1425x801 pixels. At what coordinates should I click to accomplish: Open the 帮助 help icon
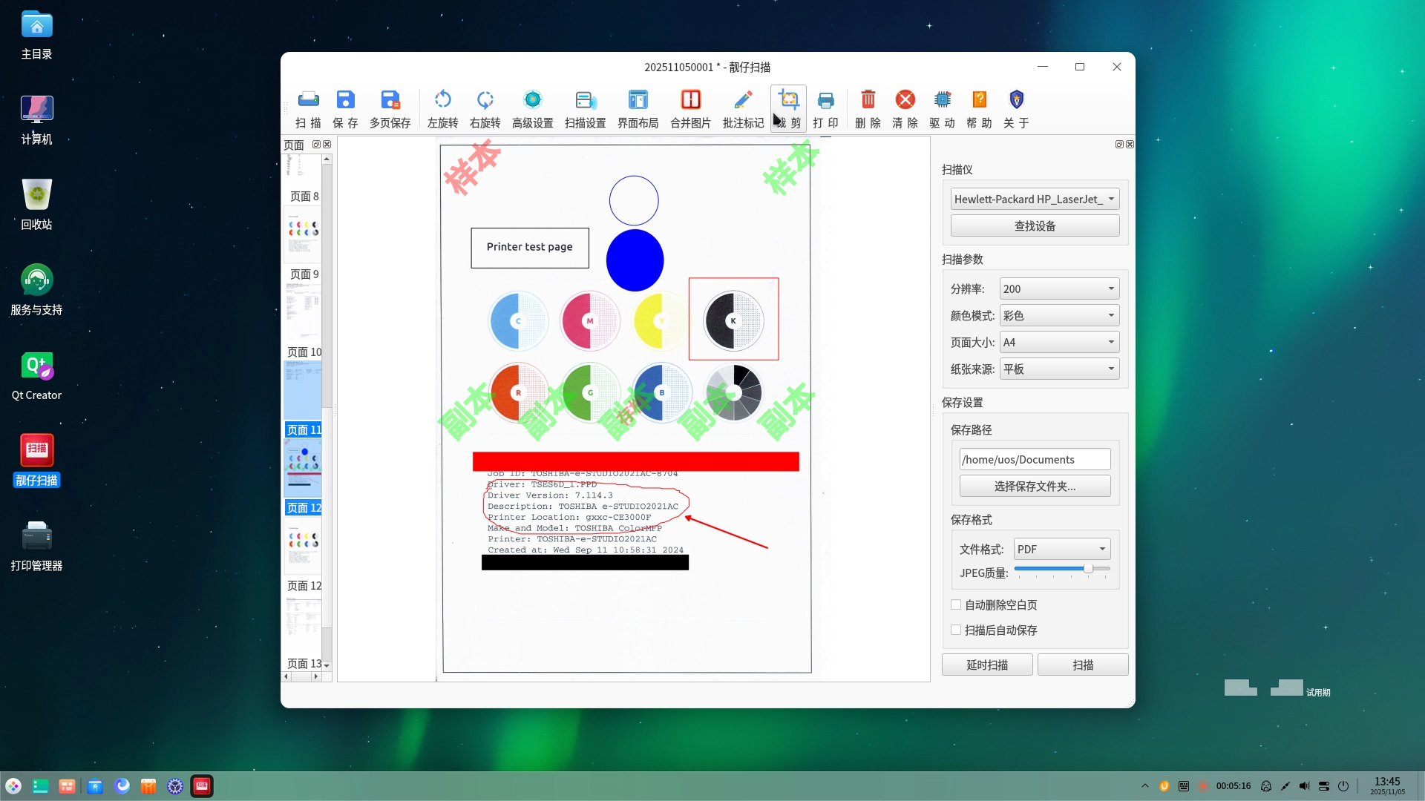point(980,108)
